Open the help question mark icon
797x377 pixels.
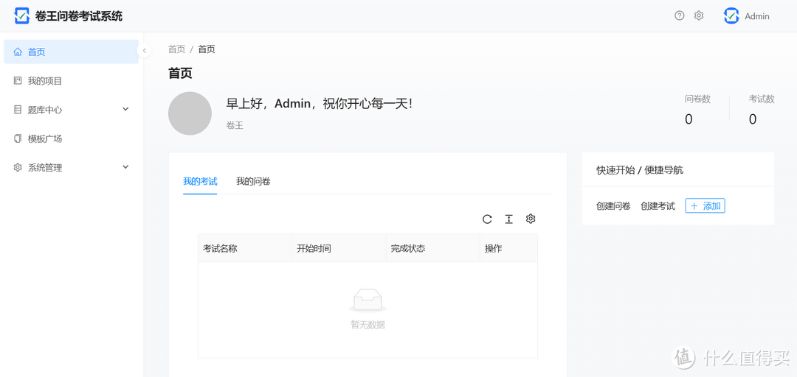[x=679, y=15]
